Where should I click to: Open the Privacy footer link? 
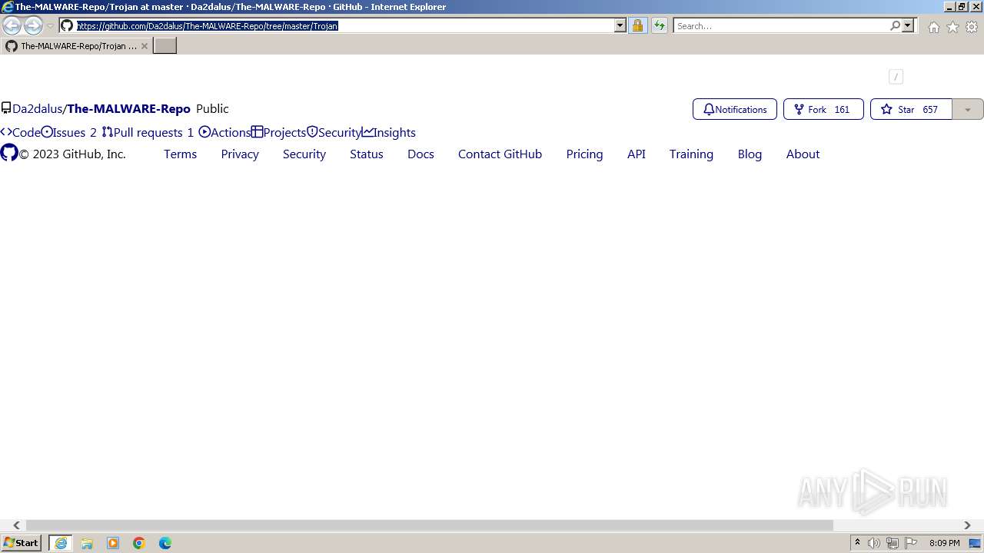tap(240, 154)
